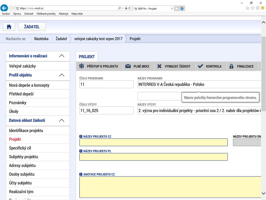Open browser settings gear icon
266x200 pixels.
click(258, 8)
